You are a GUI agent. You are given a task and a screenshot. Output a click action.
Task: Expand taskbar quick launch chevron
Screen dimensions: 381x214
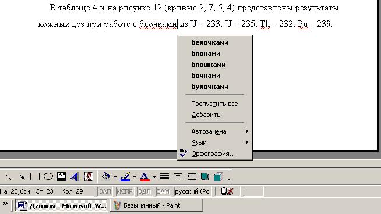click(5, 204)
